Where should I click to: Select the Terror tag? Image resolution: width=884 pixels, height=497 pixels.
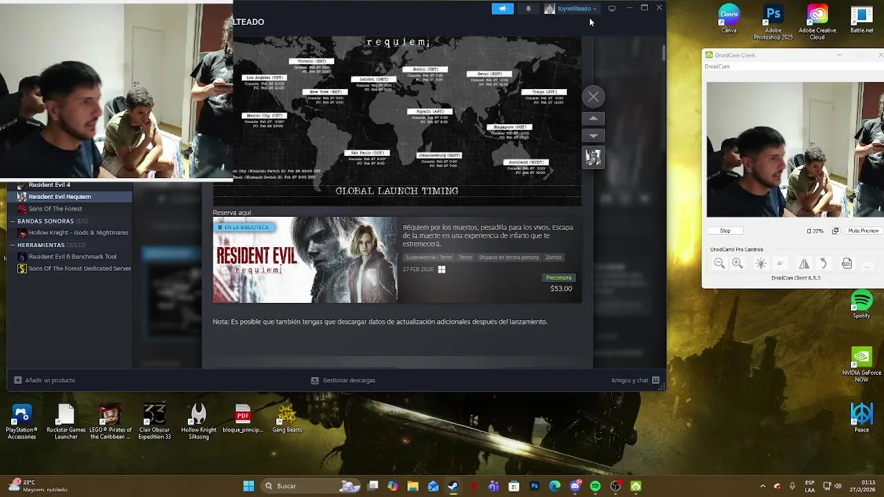tap(465, 257)
